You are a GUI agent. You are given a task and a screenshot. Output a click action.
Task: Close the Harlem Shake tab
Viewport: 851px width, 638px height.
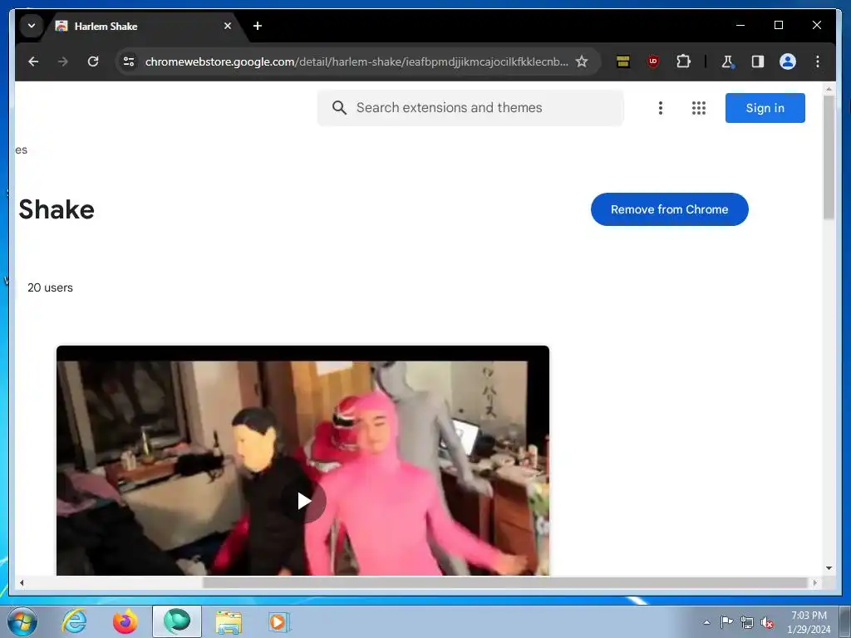coord(228,26)
